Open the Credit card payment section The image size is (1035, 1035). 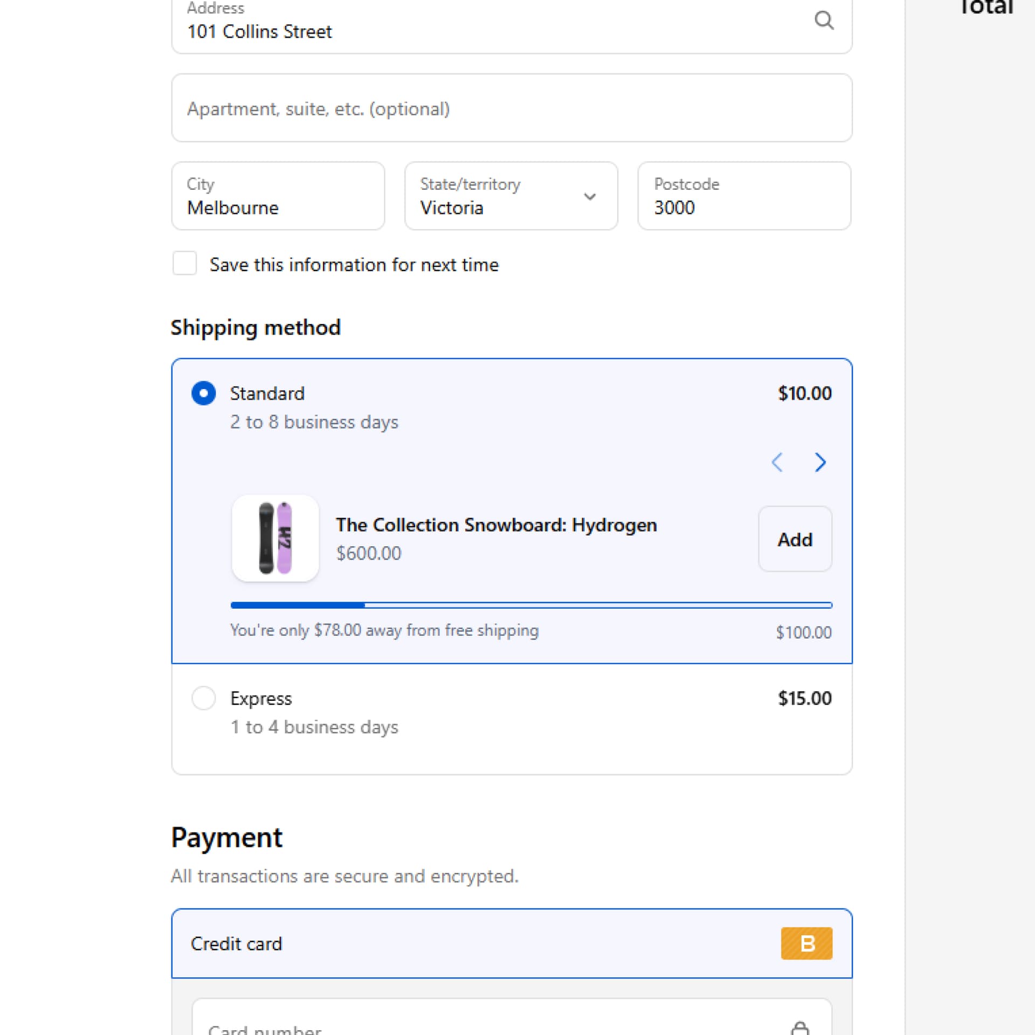coord(511,943)
